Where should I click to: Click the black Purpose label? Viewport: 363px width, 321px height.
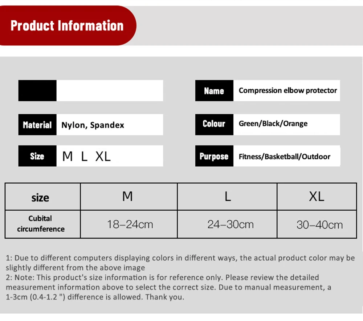tap(214, 157)
